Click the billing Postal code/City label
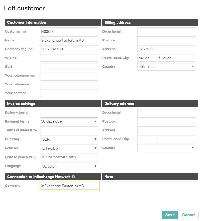The height and width of the screenshot is (221, 200). pos(115,58)
